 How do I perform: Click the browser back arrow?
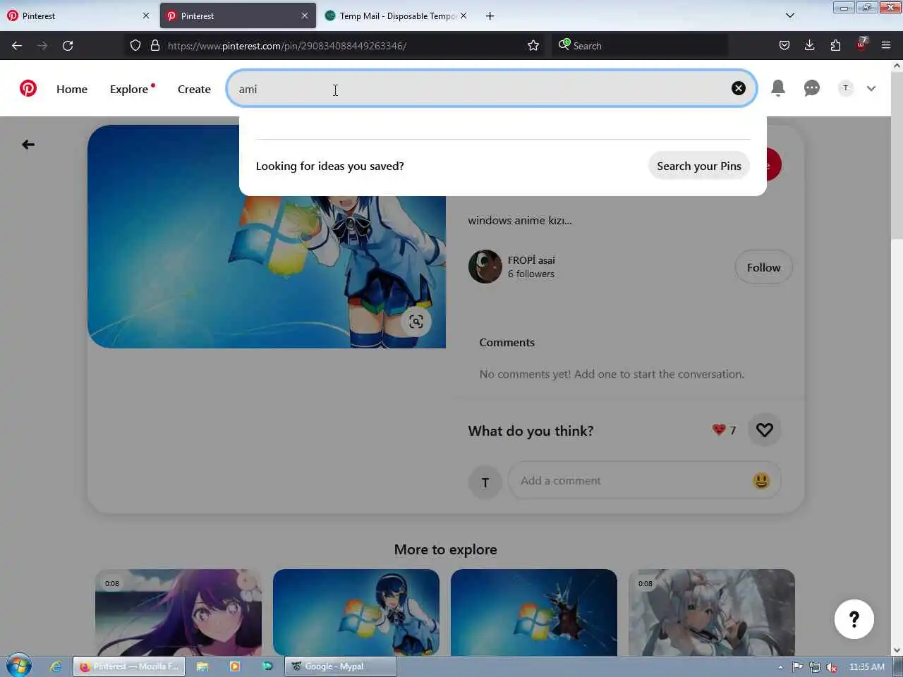click(x=17, y=45)
